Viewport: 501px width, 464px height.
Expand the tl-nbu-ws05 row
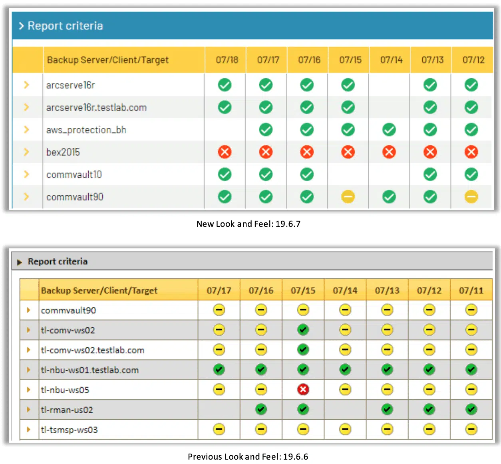point(28,389)
